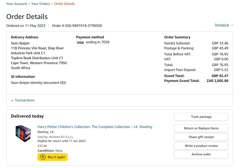Click the Sold by Amazon EU S.a.r.L. text

point(56,137)
